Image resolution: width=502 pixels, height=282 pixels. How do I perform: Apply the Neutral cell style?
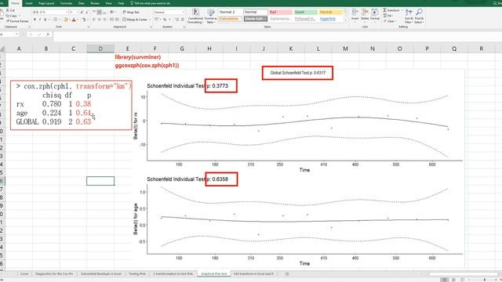[331, 13]
